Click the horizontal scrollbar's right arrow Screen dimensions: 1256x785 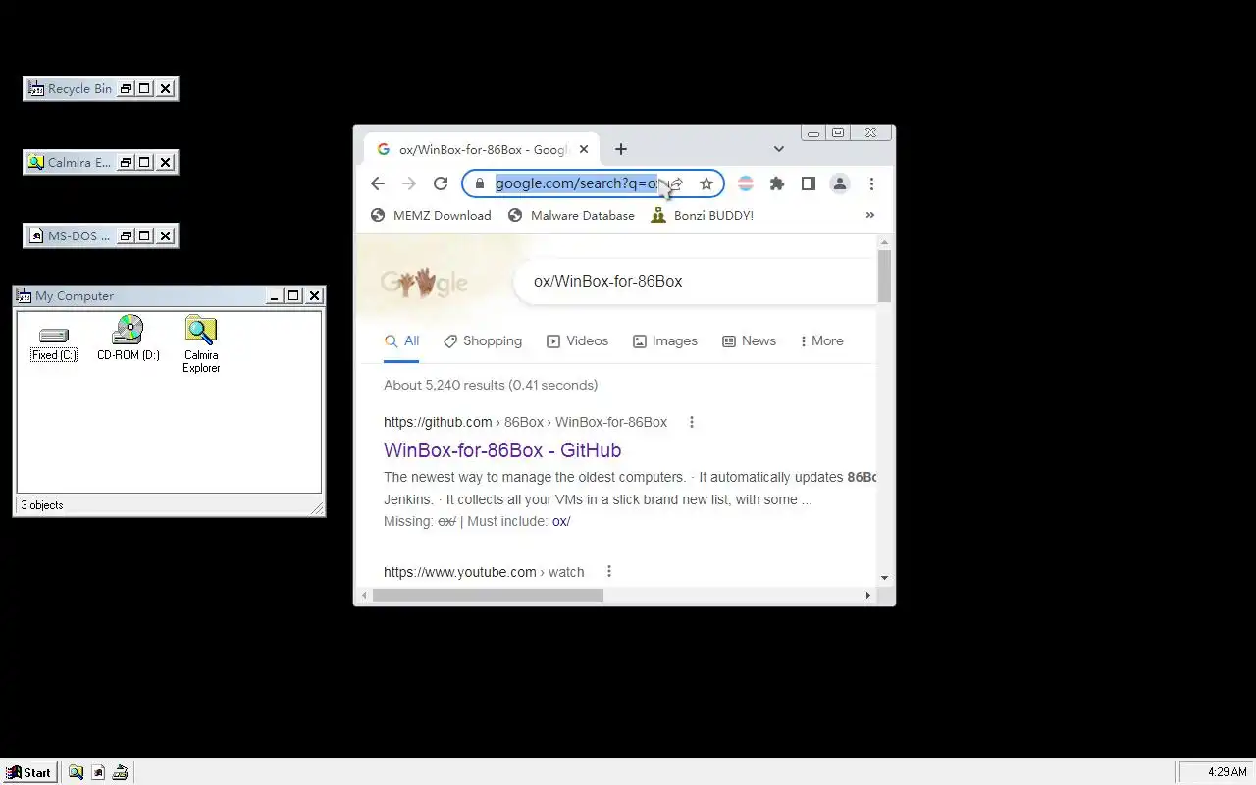(867, 595)
